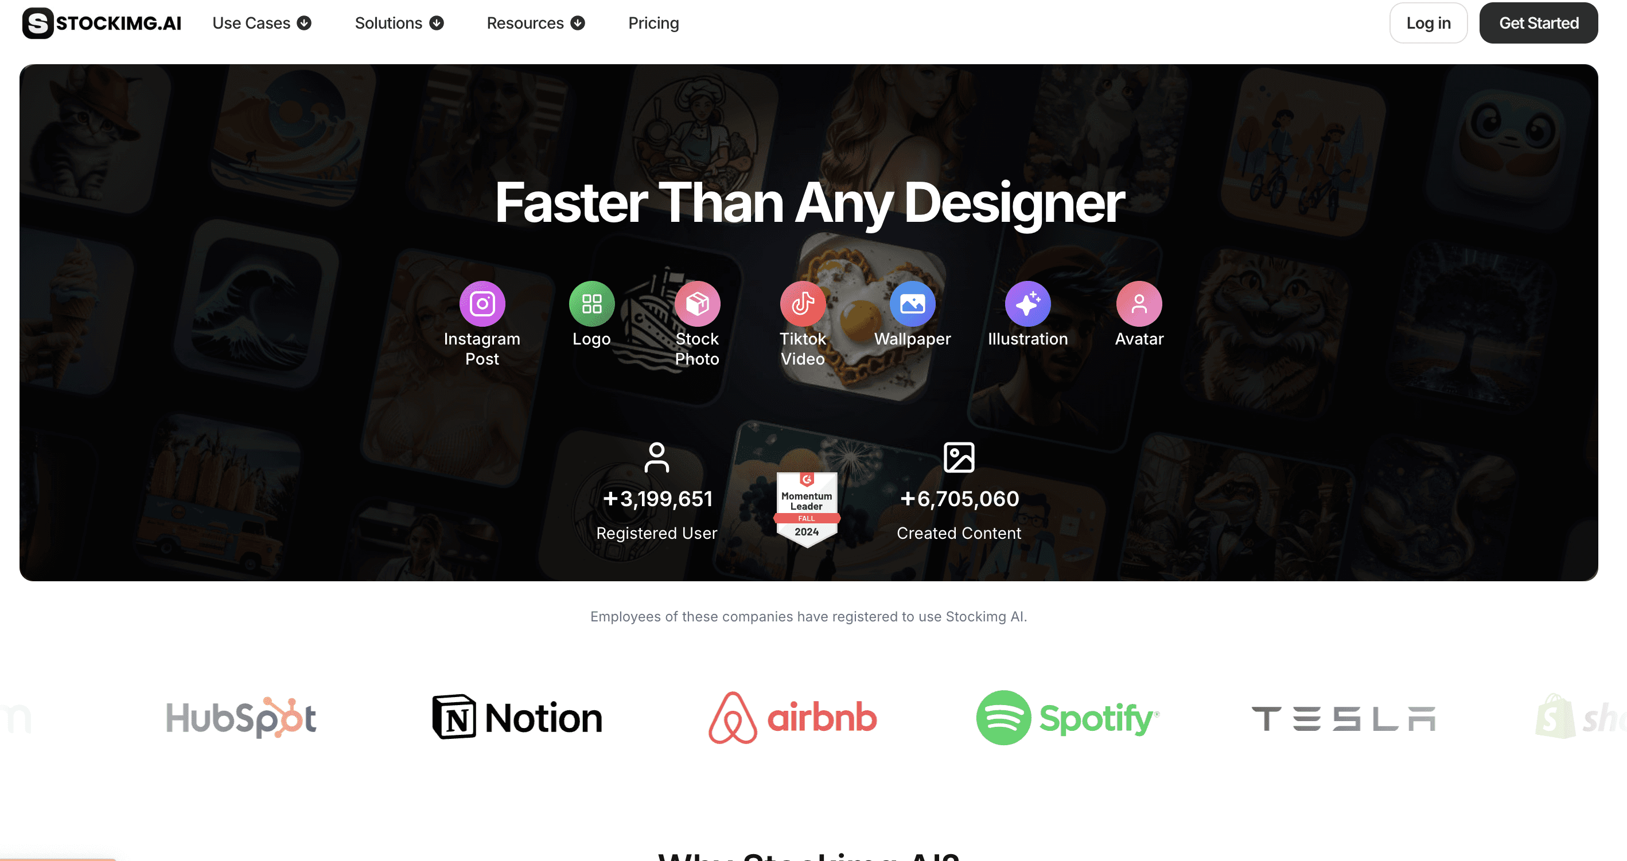Select the blue Wallpaper icon
This screenshot has width=1627, height=861.
click(x=912, y=304)
